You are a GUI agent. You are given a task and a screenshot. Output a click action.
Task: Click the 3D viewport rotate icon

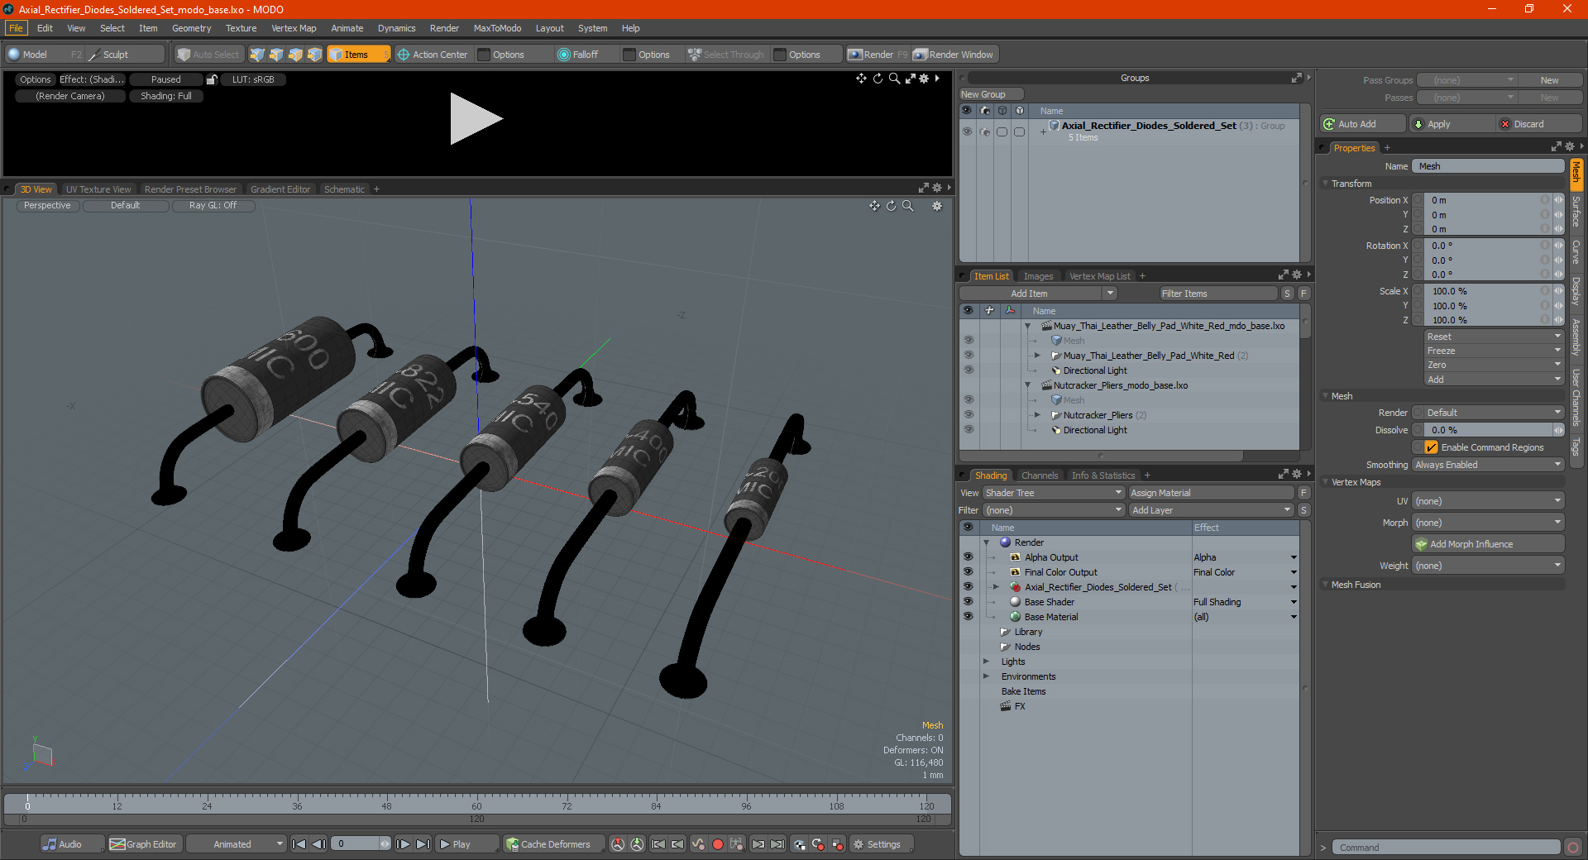pos(892,206)
